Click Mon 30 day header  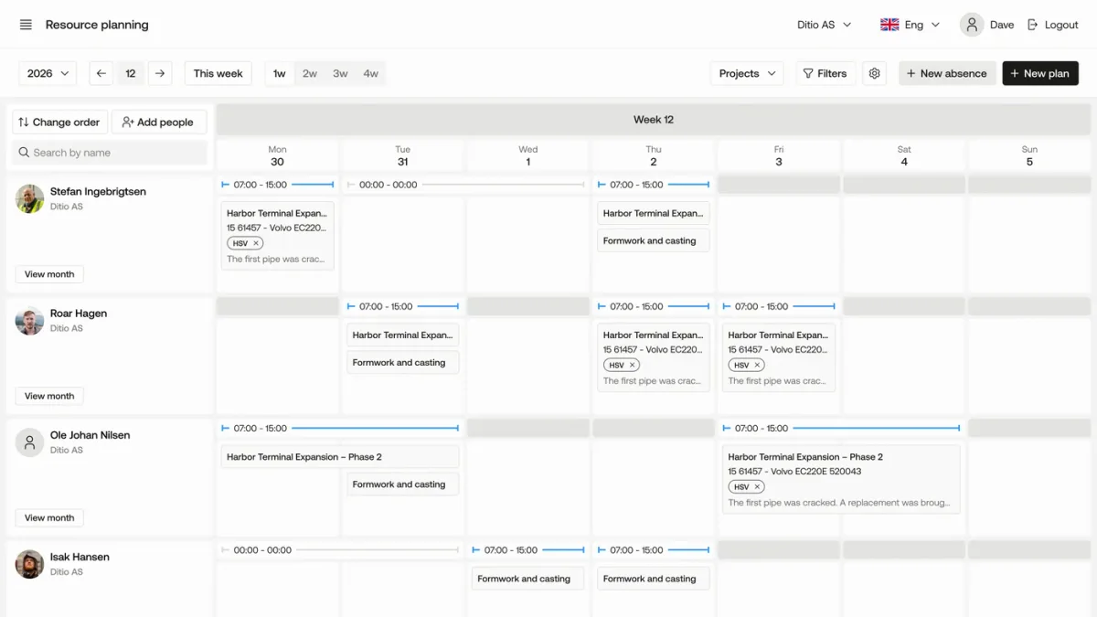point(277,156)
